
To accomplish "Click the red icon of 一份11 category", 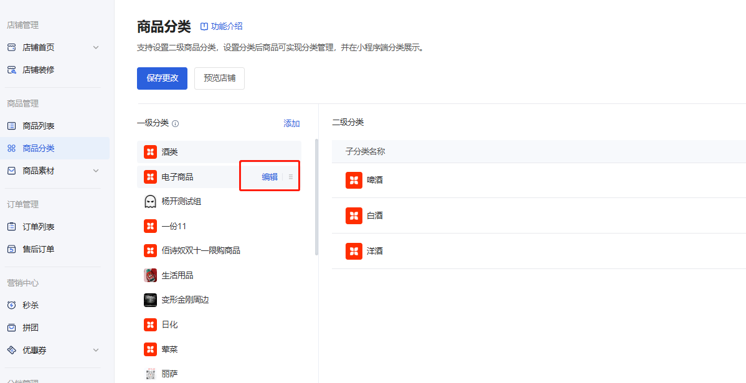I will tap(150, 227).
